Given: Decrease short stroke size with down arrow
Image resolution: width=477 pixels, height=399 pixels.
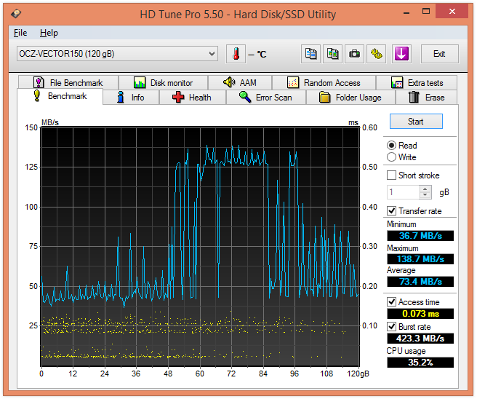Looking at the screenshot, I should point(425,195).
